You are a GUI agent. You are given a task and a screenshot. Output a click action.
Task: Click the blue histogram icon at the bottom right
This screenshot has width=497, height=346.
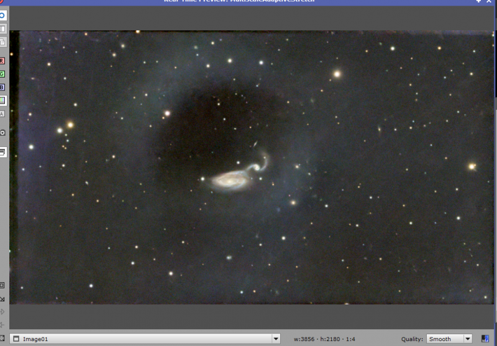(485, 339)
